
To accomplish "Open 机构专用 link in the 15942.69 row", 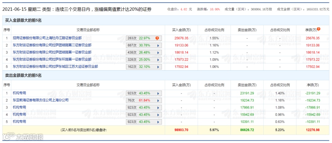I will pos(19,114).
